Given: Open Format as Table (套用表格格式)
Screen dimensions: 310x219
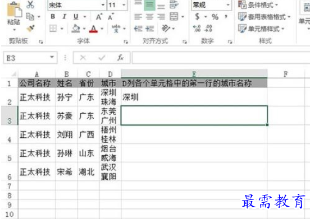Looking at the screenshot, I should 265,17.
